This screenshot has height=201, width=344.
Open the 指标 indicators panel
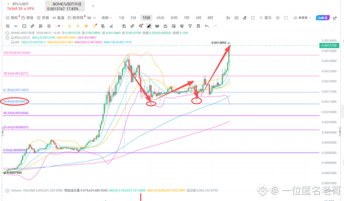coord(12,18)
